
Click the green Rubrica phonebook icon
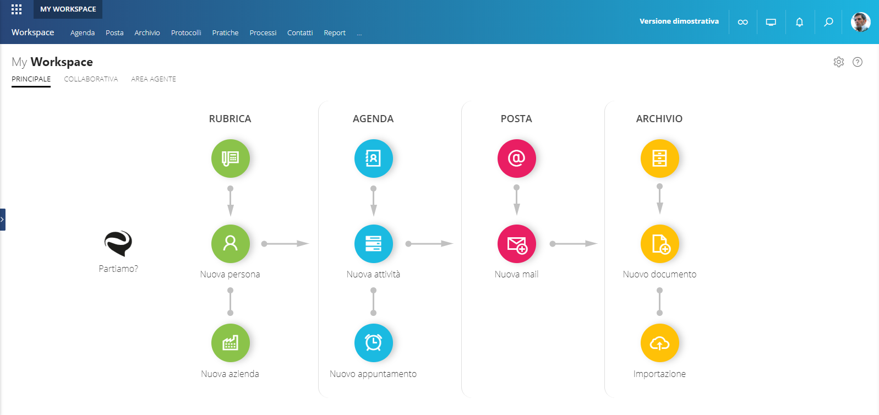(x=230, y=159)
